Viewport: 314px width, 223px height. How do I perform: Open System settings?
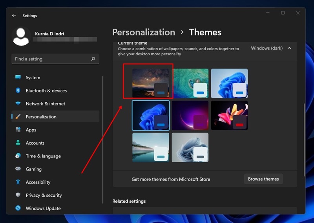pyautogui.click(x=55, y=77)
